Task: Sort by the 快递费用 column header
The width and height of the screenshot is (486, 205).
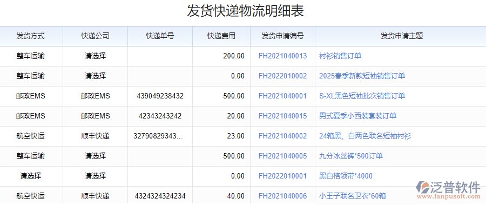Action: (x=221, y=36)
